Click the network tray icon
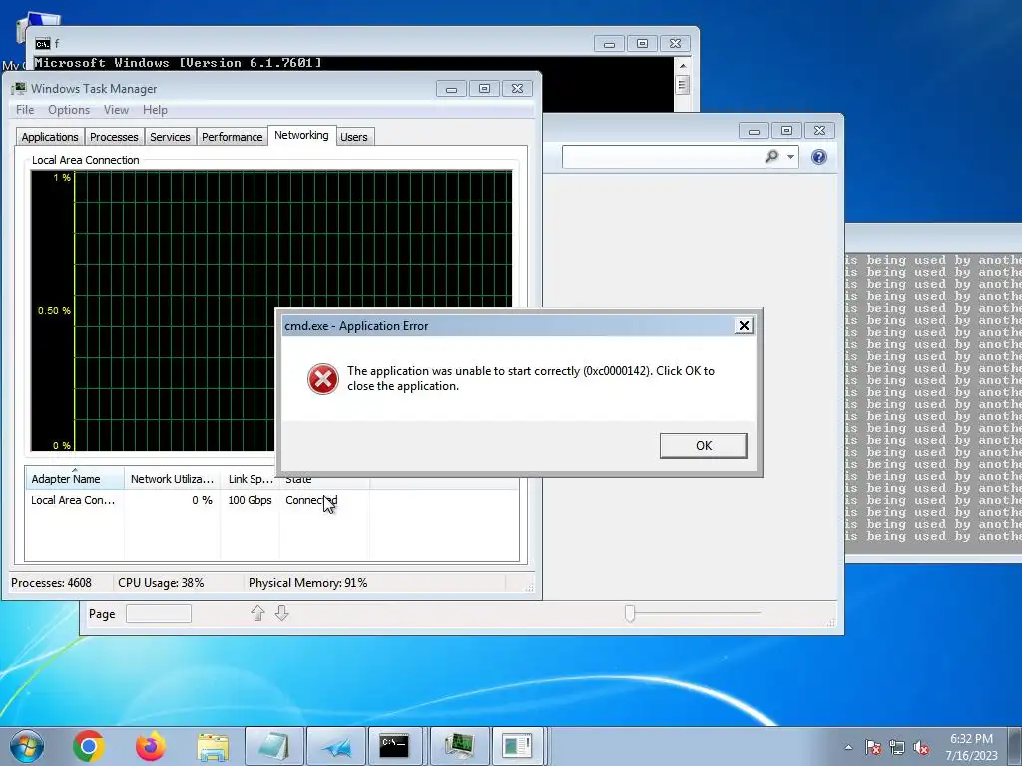1022x766 pixels. (x=897, y=747)
